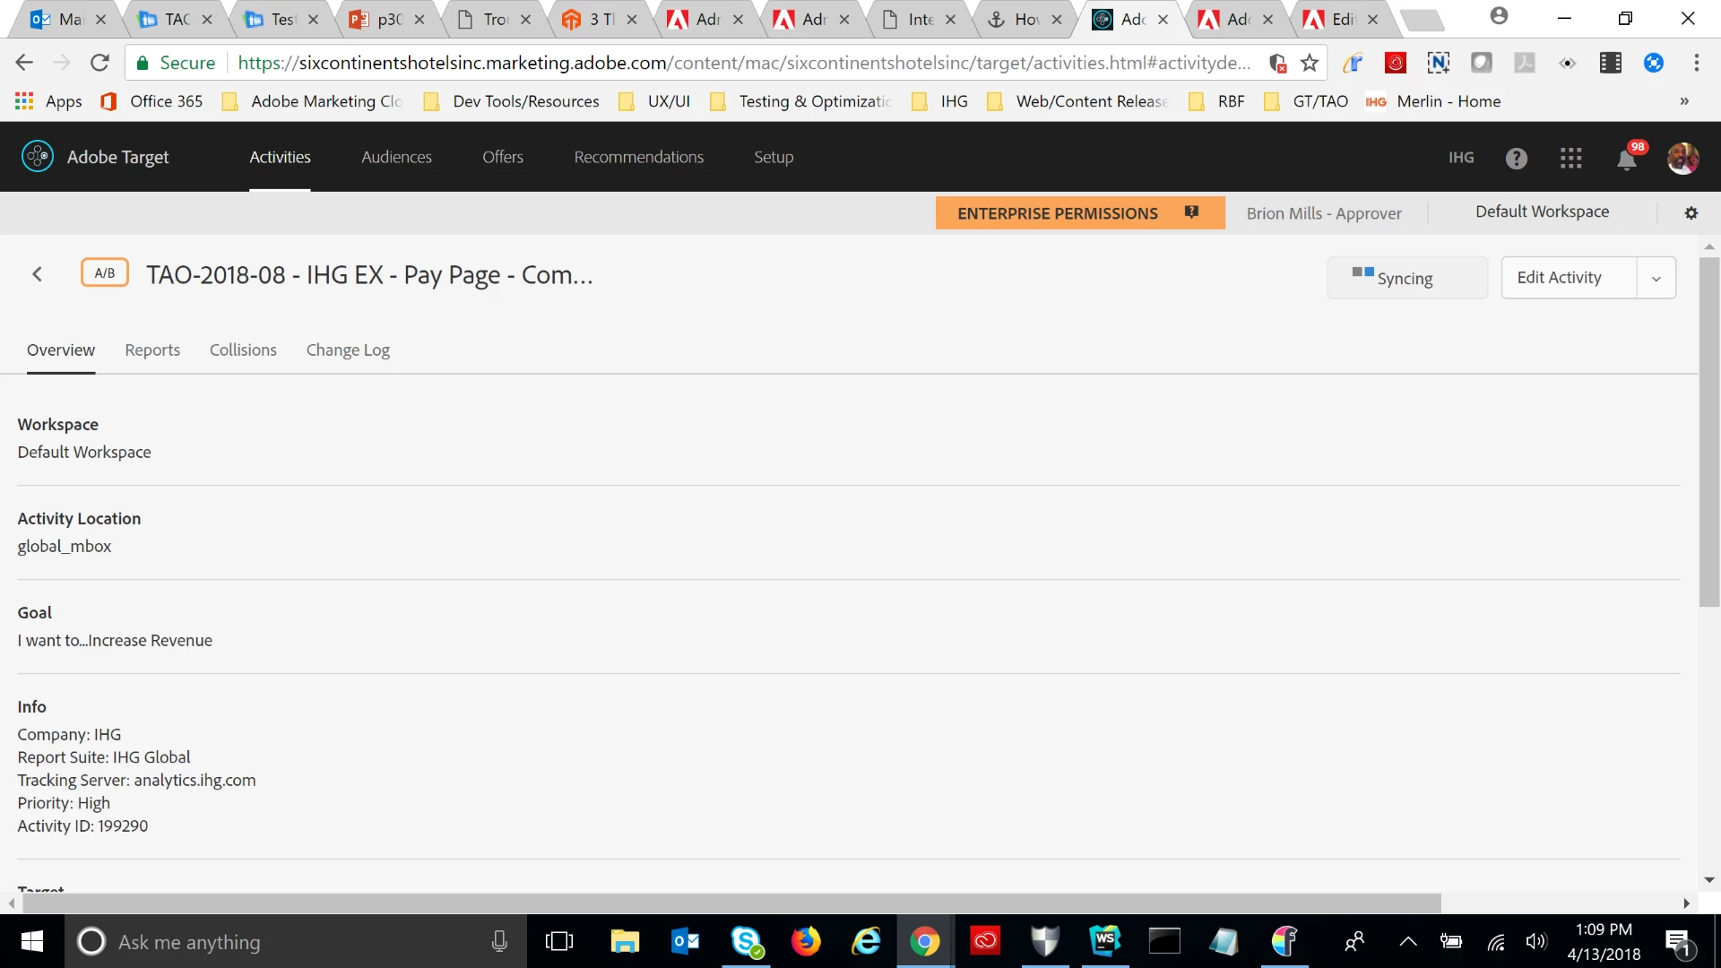Open the notifications bell icon
The height and width of the screenshot is (968, 1721).
(x=1626, y=160)
